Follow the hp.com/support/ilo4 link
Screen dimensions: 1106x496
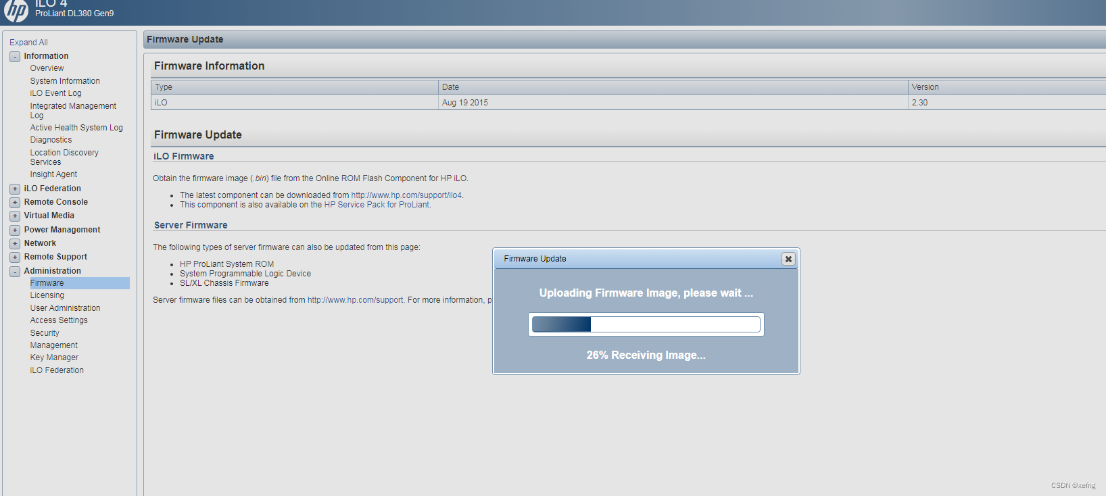[x=406, y=195]
